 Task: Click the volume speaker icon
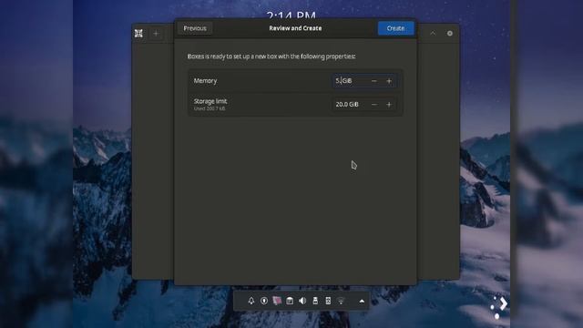(x=302, y=301)
